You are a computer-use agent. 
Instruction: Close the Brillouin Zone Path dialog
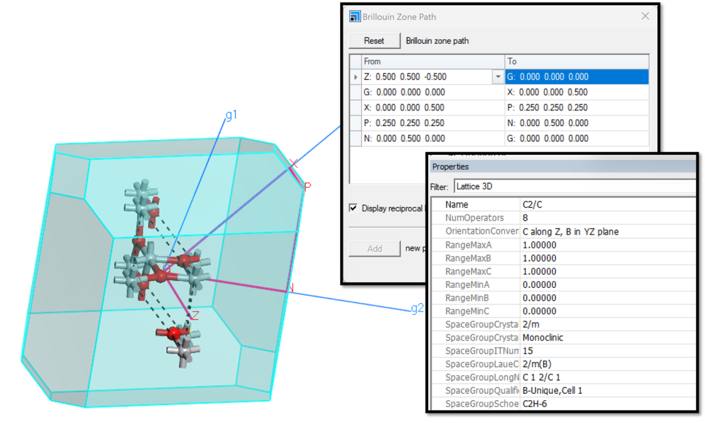tap(645, 16)
